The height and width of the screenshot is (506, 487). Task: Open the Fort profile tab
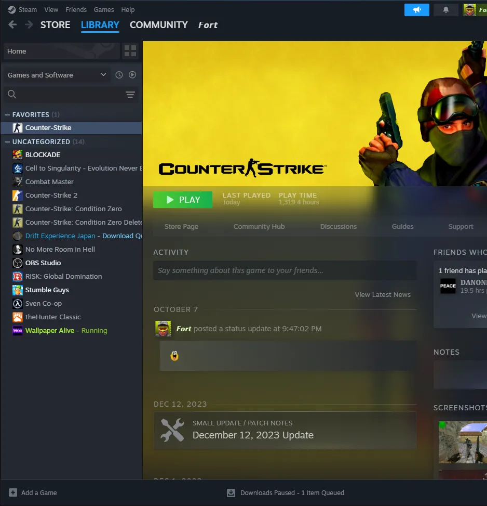(208, 25)
